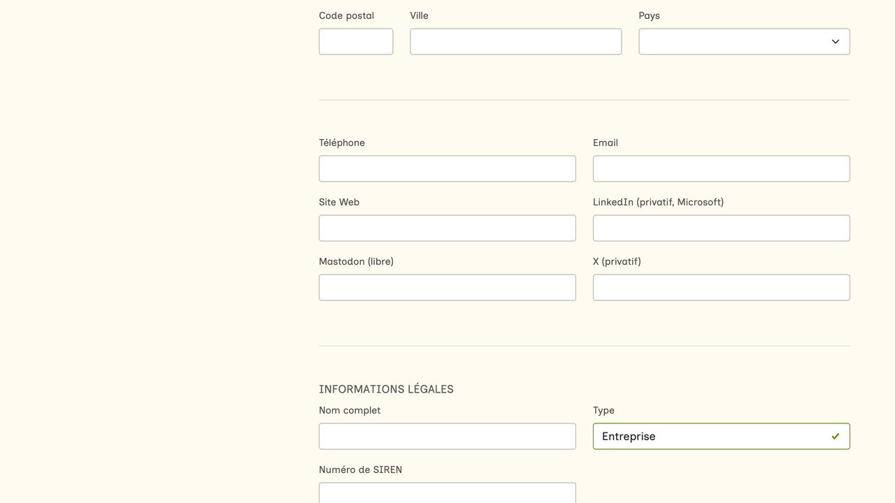Click the Code postal input field
This screenshot has width=895, height=503.
pyautogui.click(x=356, y=41)
